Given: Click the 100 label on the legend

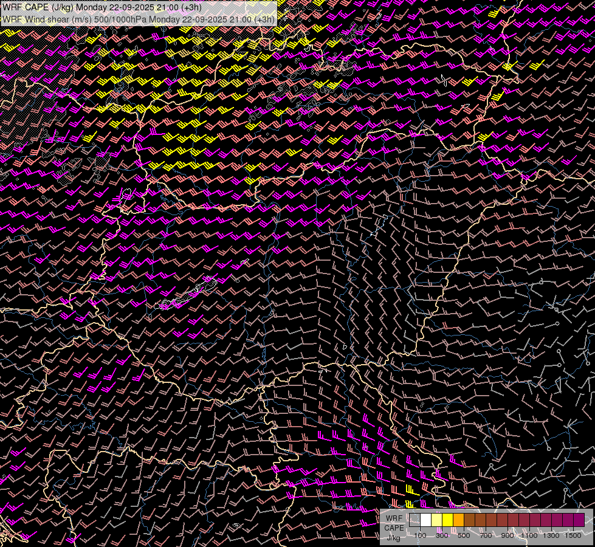Looking at the screenshot, I should point(420,535).
